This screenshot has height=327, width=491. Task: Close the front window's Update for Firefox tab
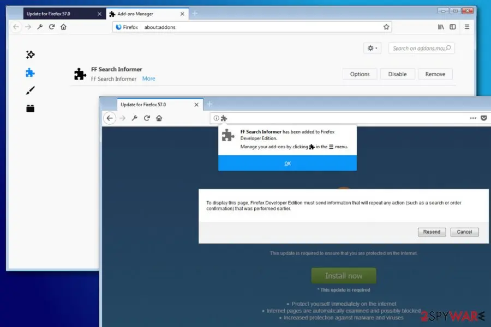196,105
